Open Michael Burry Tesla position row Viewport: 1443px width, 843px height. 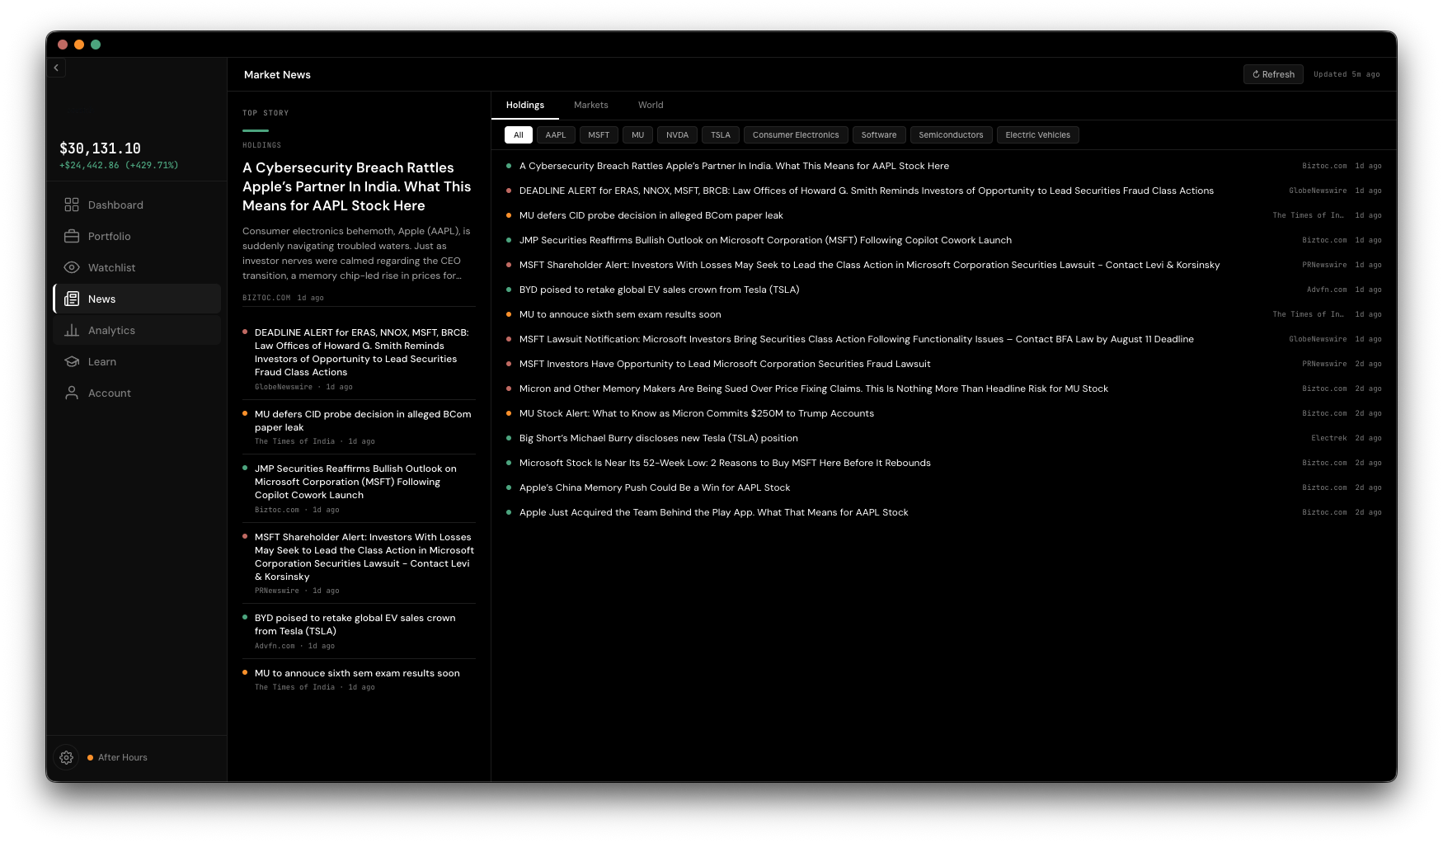(x=943, y=438)
